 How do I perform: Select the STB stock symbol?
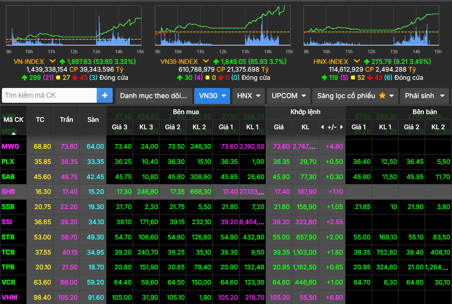click(8, 237)
